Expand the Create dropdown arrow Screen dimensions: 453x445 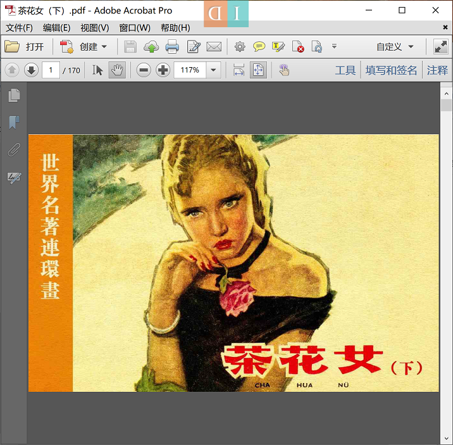[104, 46]
